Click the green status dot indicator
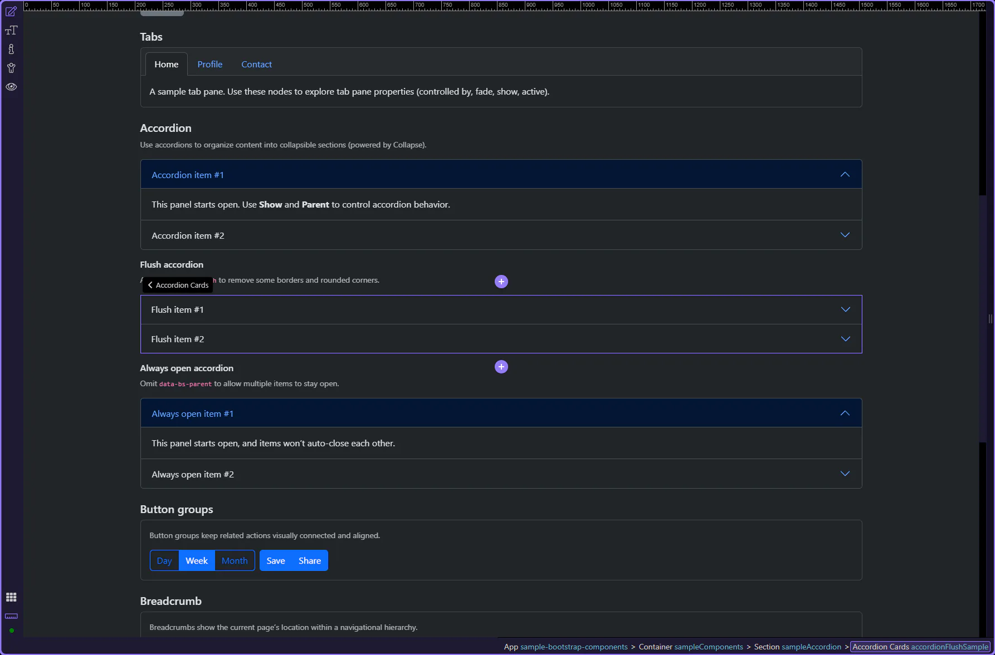 coord(11,631)
